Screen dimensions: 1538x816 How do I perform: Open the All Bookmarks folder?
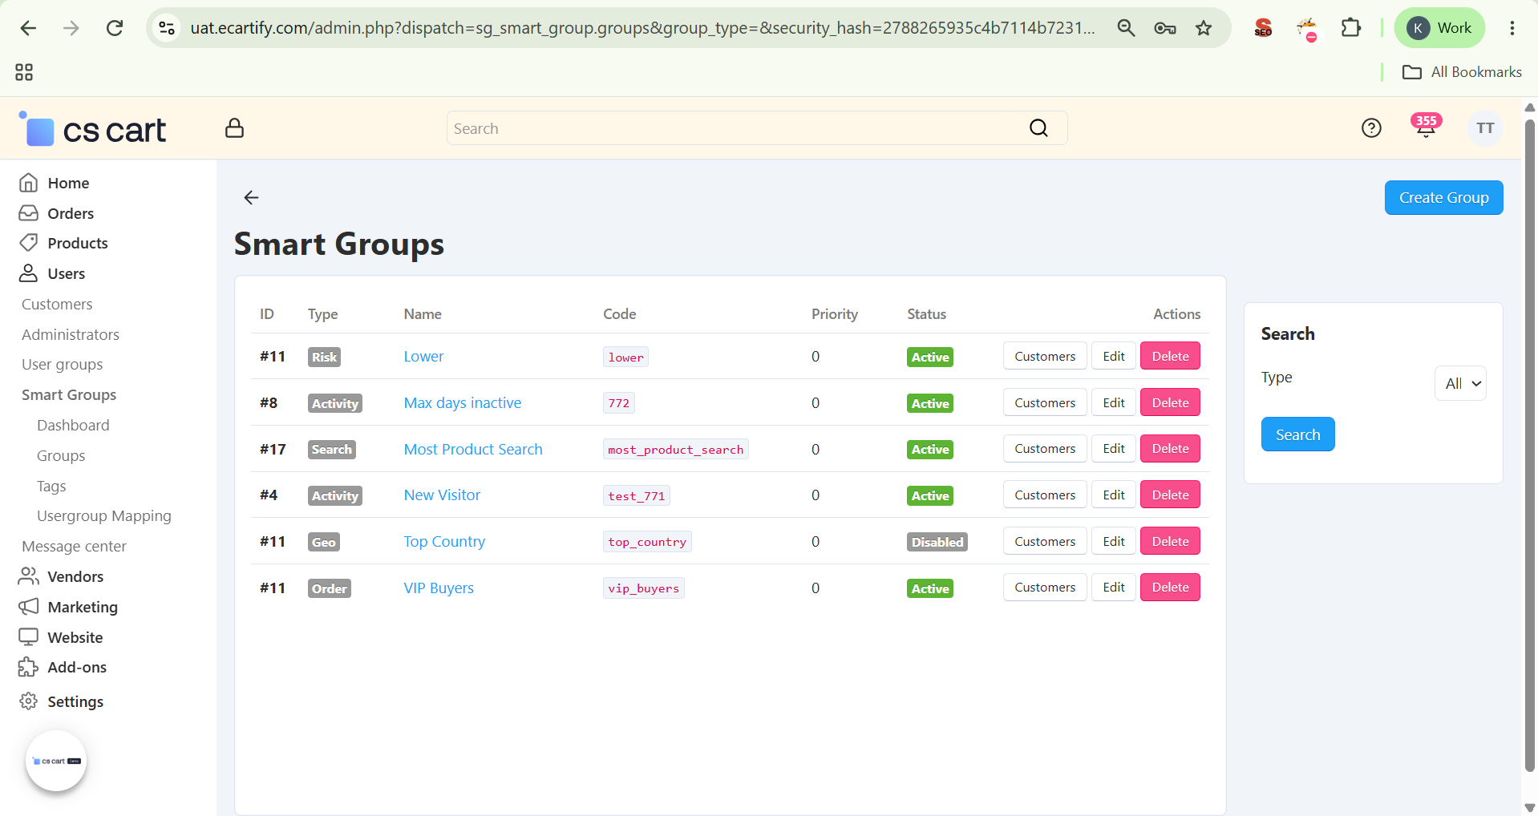(x=1462, y=72)
